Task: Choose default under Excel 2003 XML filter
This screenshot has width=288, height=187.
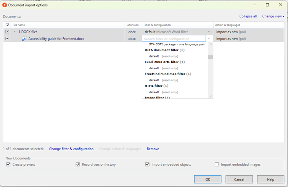Action: tap(164, 68)
